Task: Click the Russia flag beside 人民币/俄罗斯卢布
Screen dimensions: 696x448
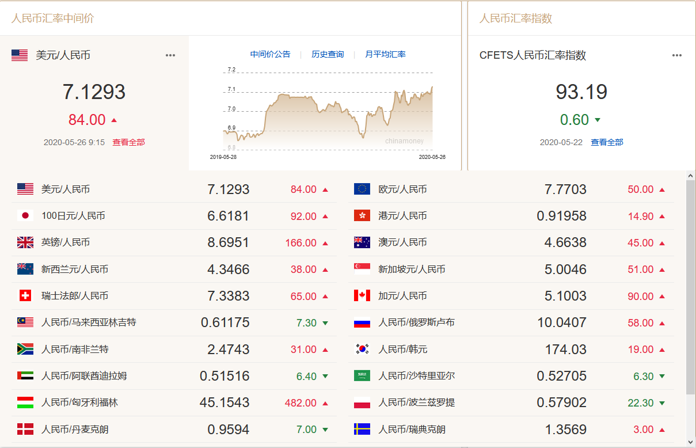Action: pos(362,322)
